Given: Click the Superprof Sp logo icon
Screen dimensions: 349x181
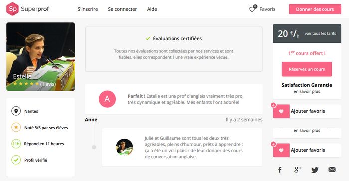Looking at the screenshot, I should [12, 9].
